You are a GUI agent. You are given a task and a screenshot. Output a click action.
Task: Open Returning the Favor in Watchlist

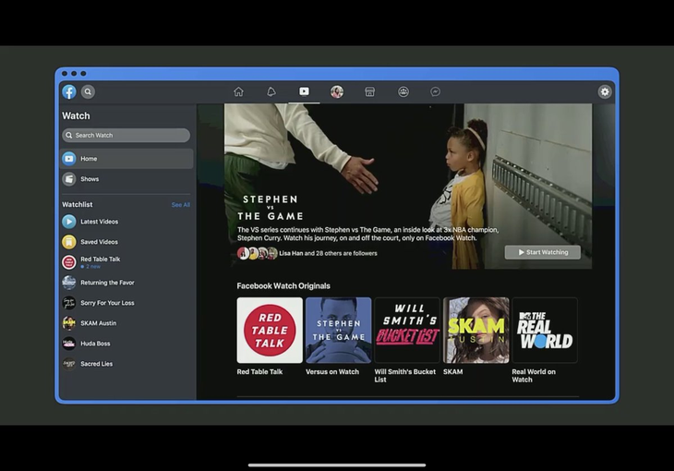126,283
